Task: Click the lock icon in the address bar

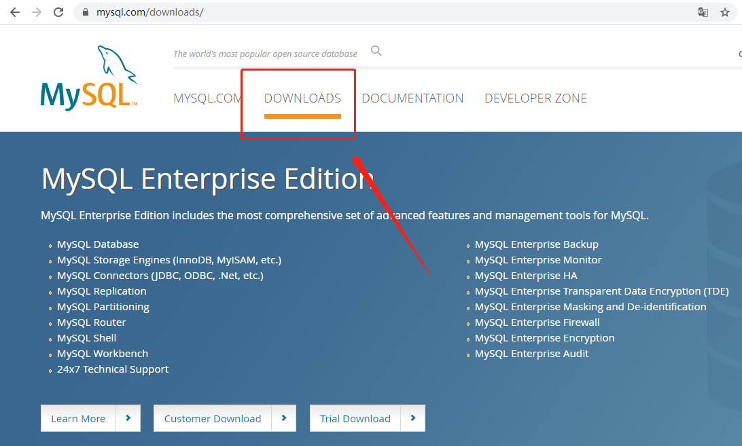Action: click(86, 12)
